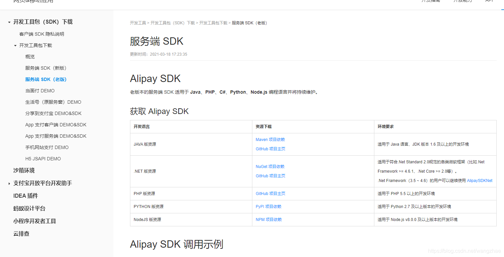Click 开发工具包（SDK）下载 in the breadcrumb
This screenshot has width=504, height=257.
173,23
